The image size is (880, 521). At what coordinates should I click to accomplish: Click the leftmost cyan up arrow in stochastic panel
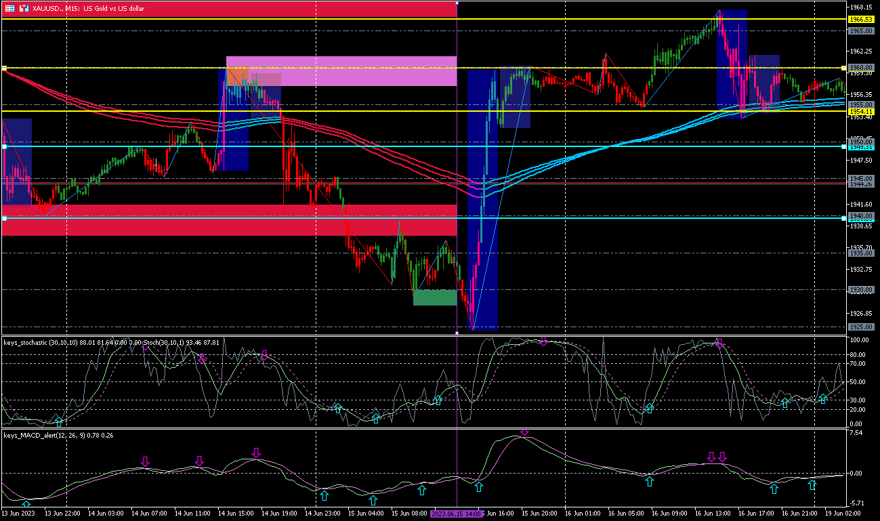(x=58, y=422)
